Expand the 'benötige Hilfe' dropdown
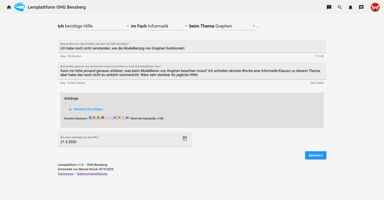Screen dimensions: 384x200 pyautogui.click(x=97, y=26)
